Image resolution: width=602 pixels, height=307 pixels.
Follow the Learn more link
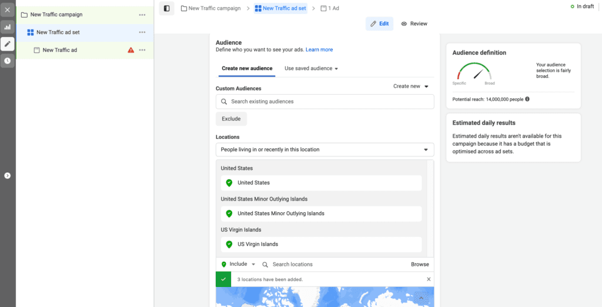[319, 50]
